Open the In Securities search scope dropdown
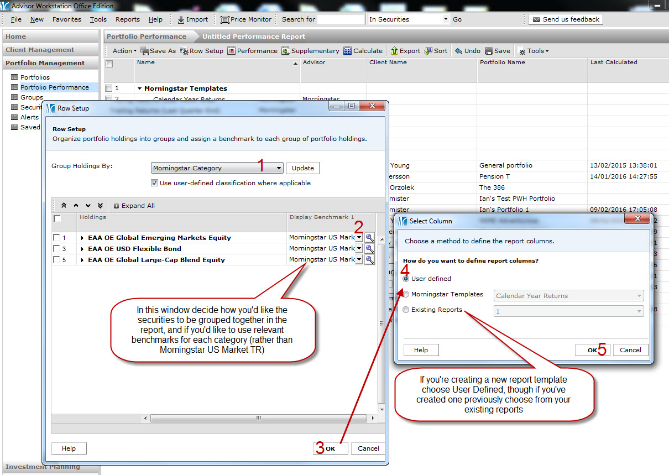 pyautogui.click(x=446, y=19)
